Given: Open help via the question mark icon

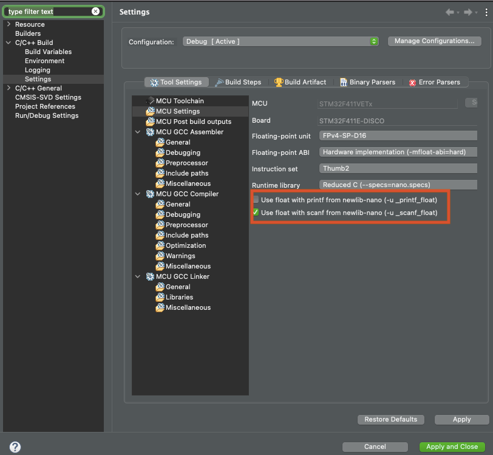Looking at the screenshot, I should (x=15, y=447).
